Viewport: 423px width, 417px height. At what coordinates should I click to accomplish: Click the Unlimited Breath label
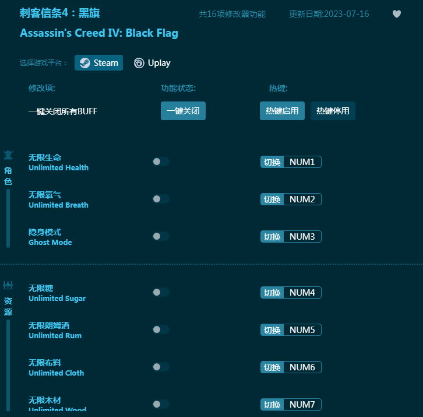pos(58,205)
